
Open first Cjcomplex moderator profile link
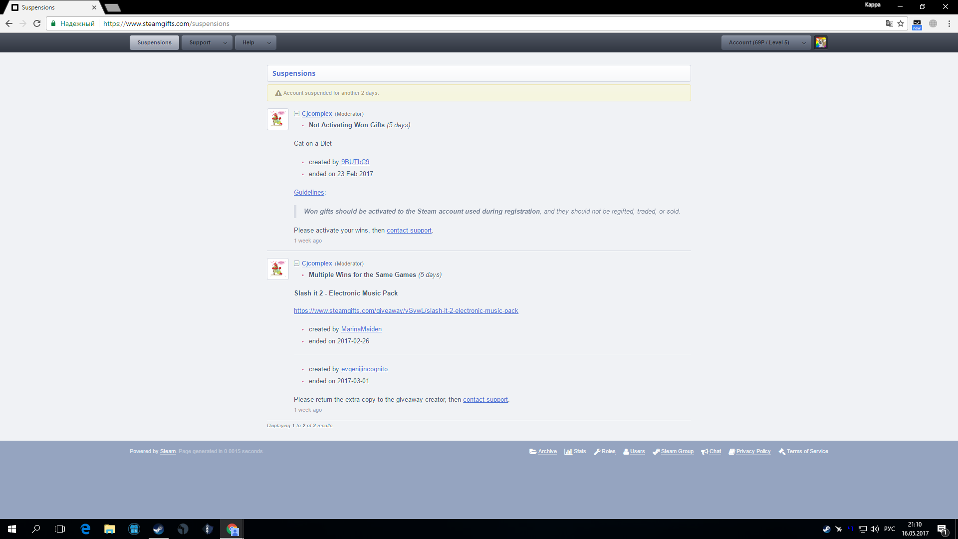tap(317, 114)
